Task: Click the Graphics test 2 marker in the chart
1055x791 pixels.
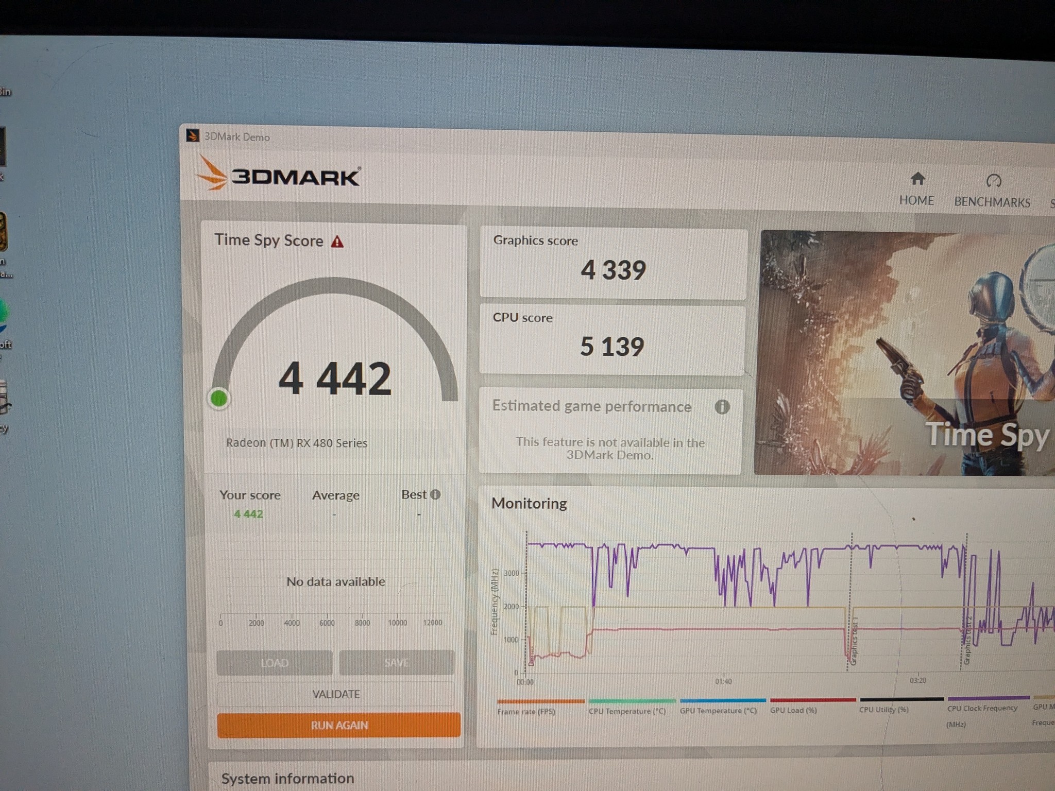Action: click(967, 640)
